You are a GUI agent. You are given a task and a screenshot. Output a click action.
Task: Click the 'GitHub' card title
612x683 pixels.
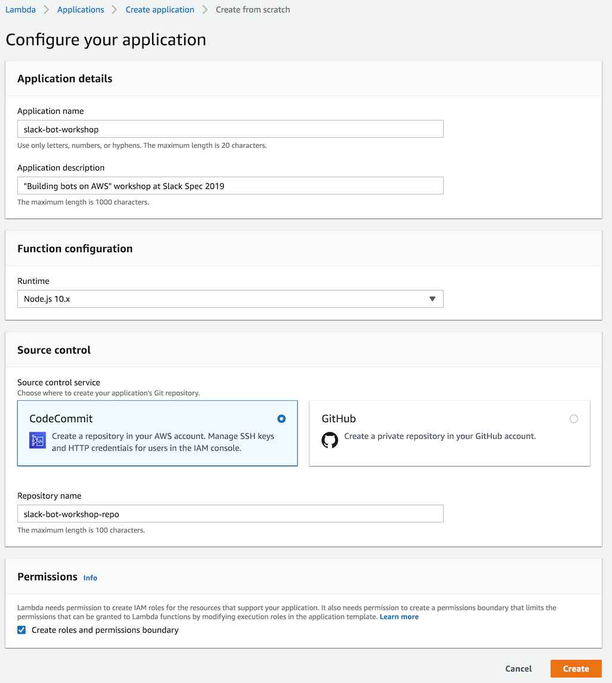[x=338, y=419]
